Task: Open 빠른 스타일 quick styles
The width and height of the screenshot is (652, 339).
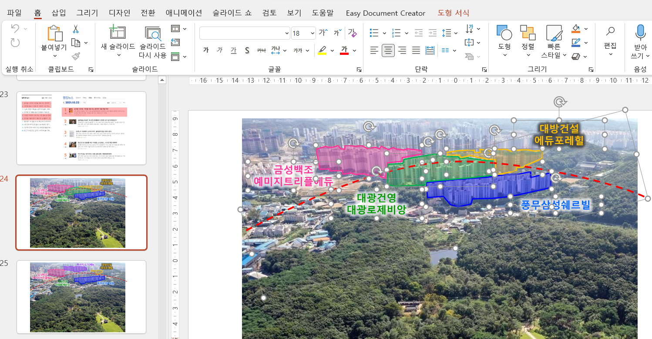Action: pyautogui.click(x=554, y=41)
